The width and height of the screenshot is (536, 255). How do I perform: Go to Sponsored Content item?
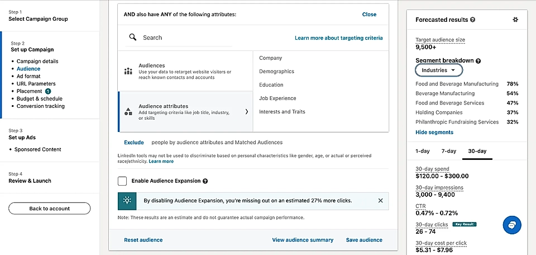(37, 149)
